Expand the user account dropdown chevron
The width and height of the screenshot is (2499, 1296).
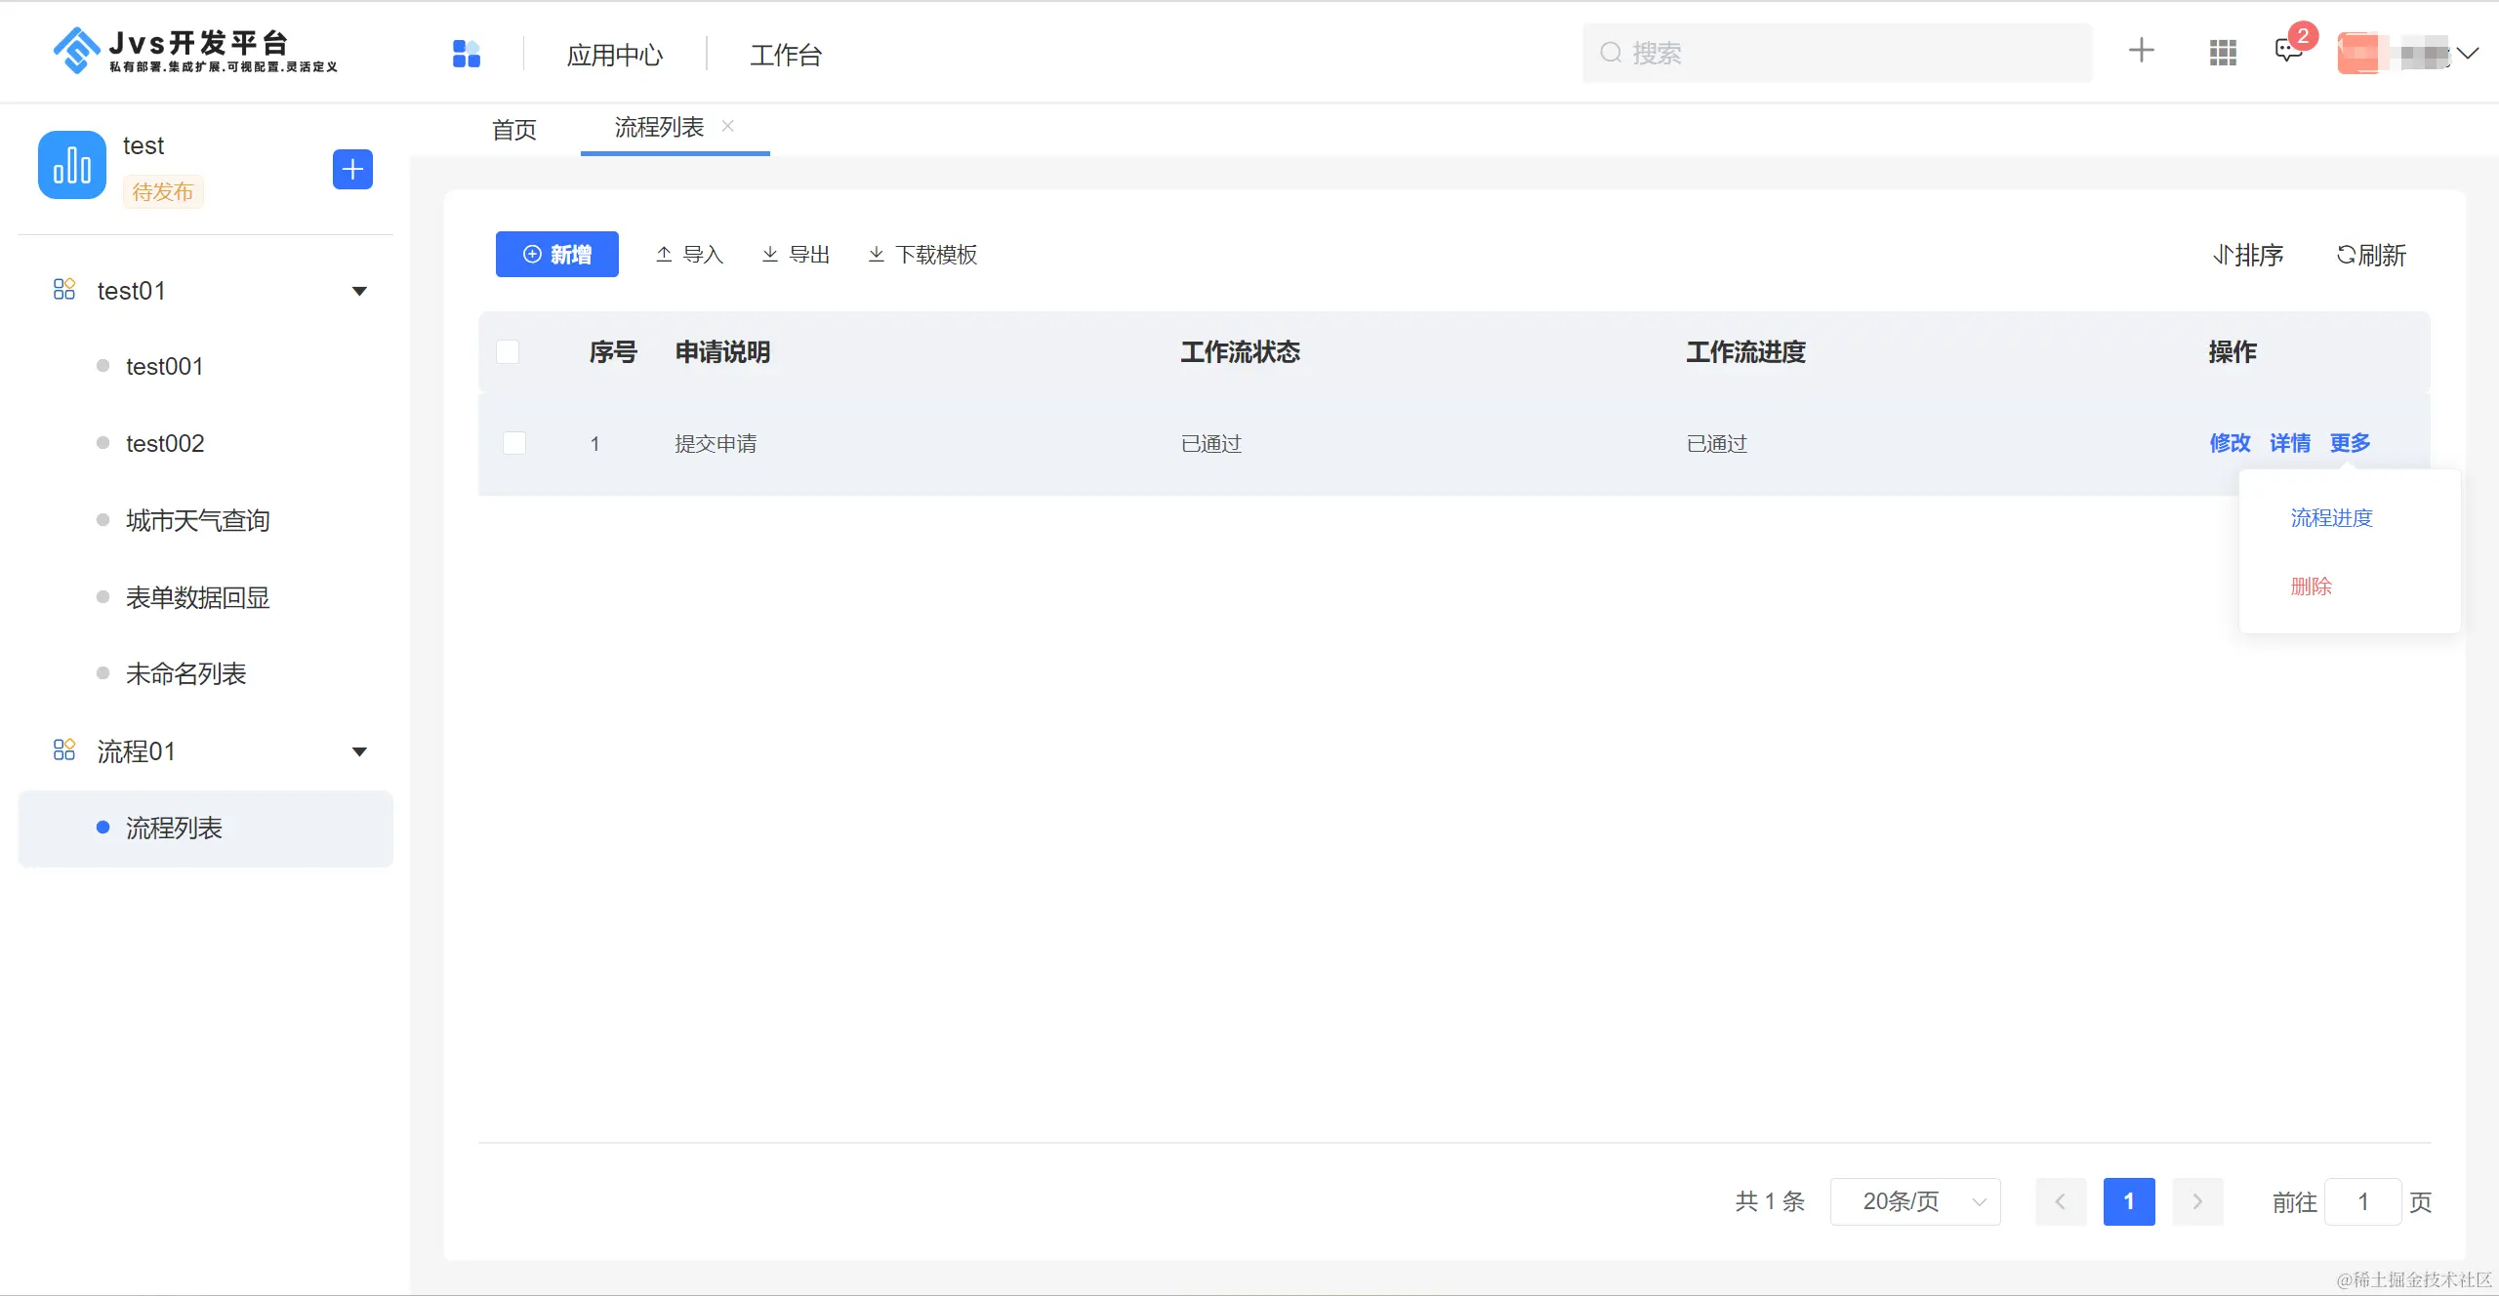pyautogui.click(x=2468, y=53)
